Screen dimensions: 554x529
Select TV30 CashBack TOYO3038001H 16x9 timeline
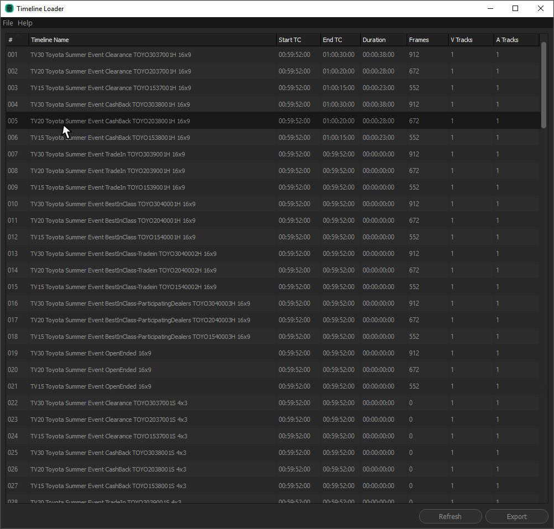pos(273,104)
